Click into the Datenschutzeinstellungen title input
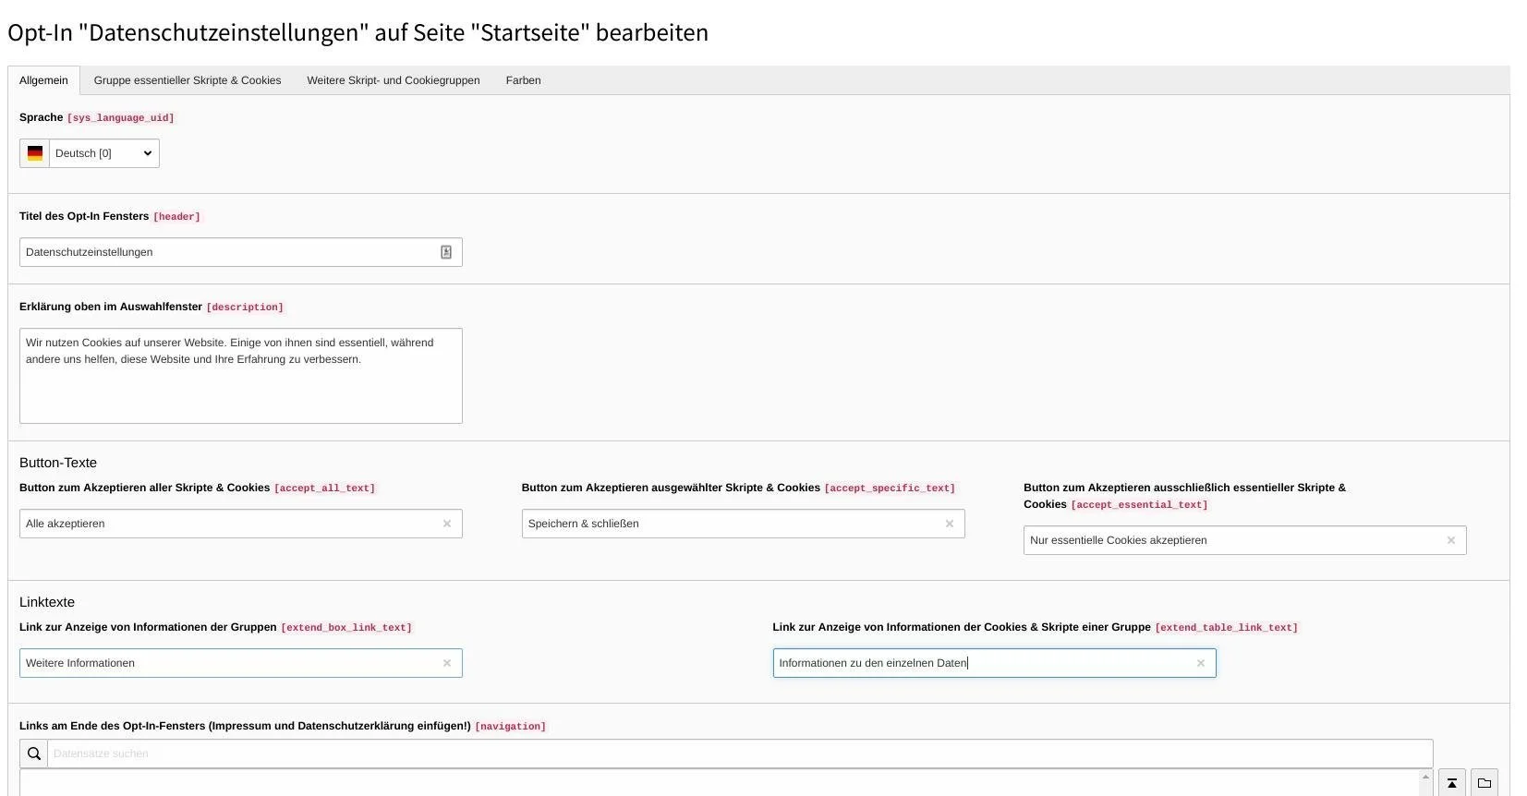 point(226,252)
